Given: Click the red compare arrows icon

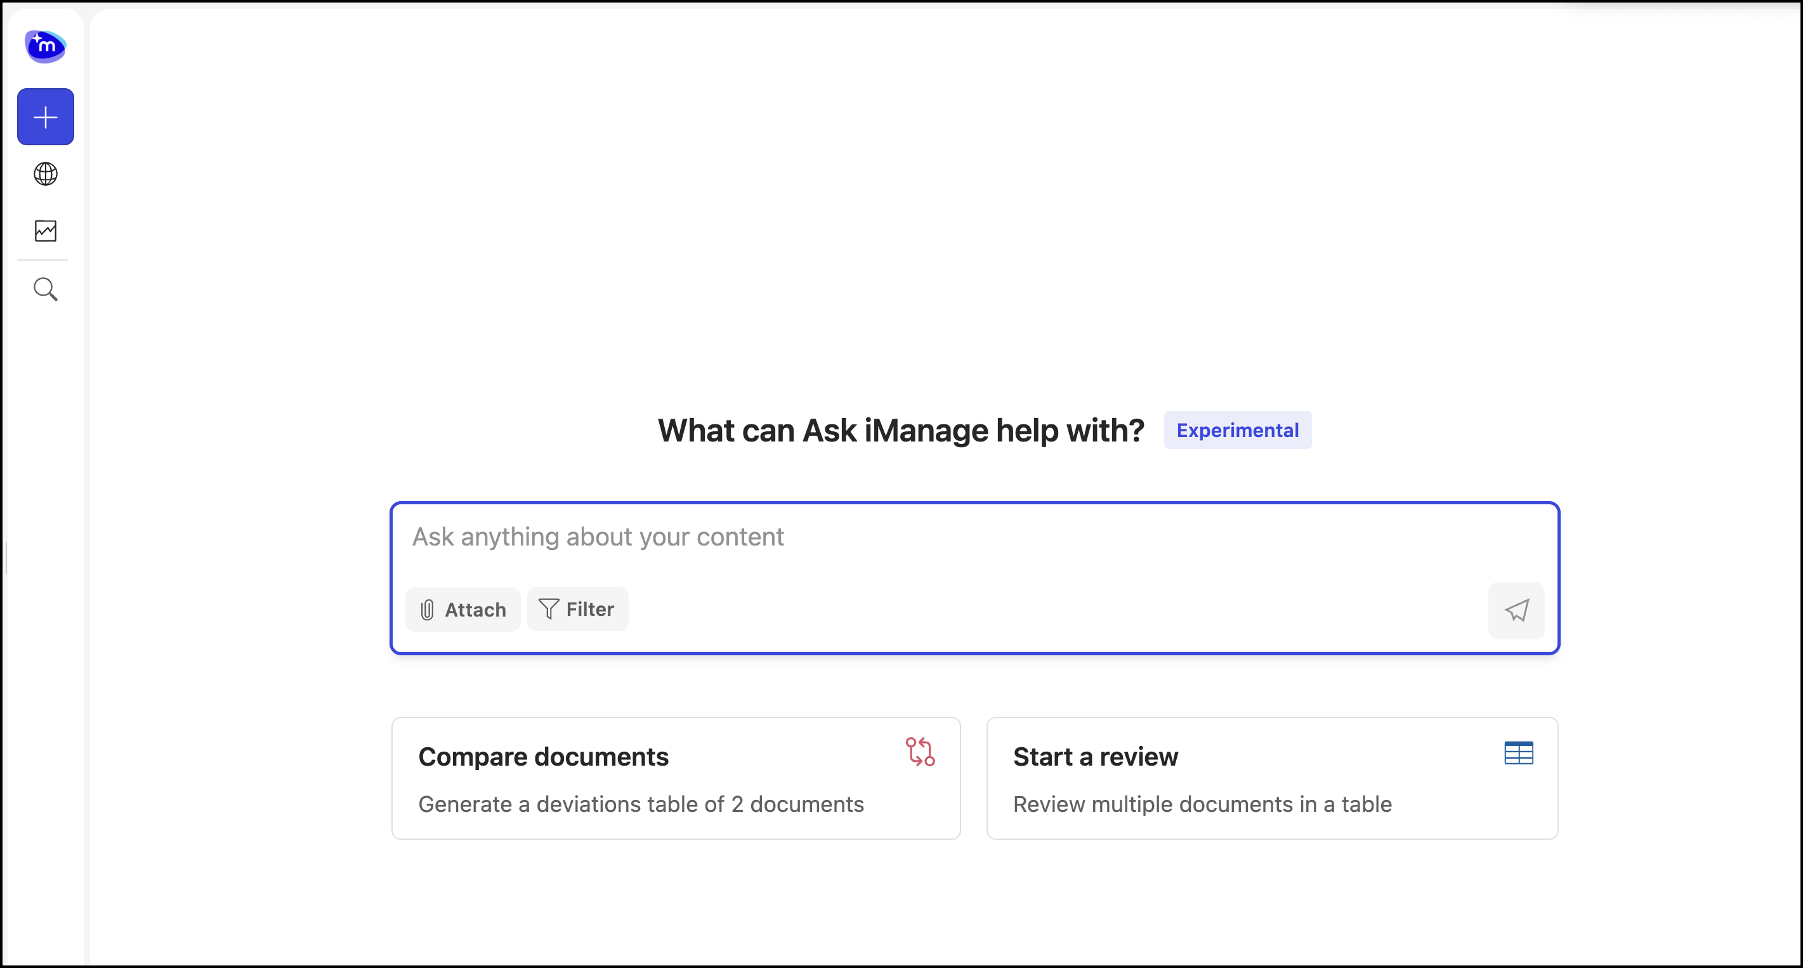Looking at the screenshot, I should click(x=921, y=752).
